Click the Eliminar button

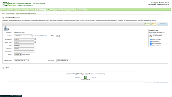[x=154, y=24]
